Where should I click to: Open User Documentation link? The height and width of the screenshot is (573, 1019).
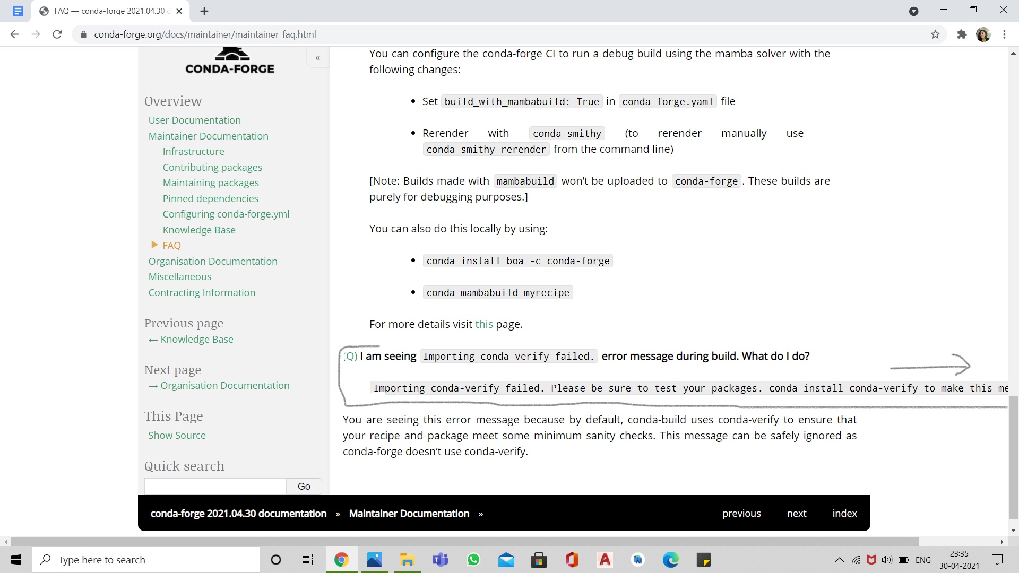pos(194,120)
